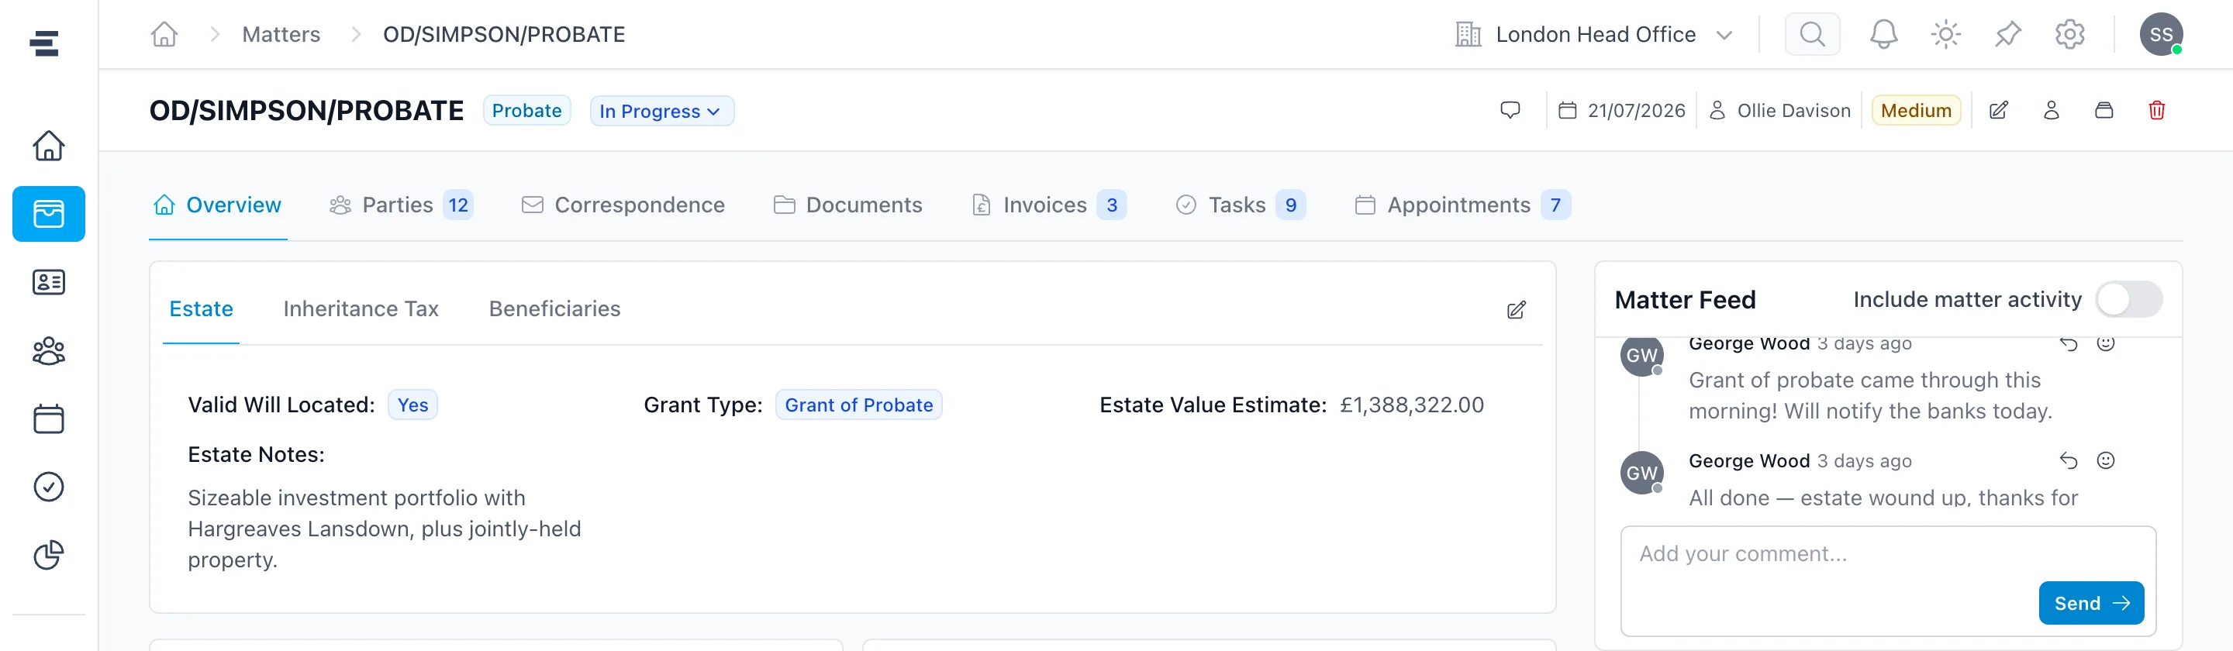Click the 21/07/2026 date in header

1622,110
